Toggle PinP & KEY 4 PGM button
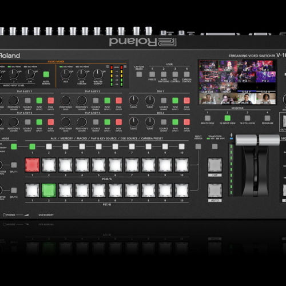Viewport: 286px width, 286px height. tap(119, 122)
